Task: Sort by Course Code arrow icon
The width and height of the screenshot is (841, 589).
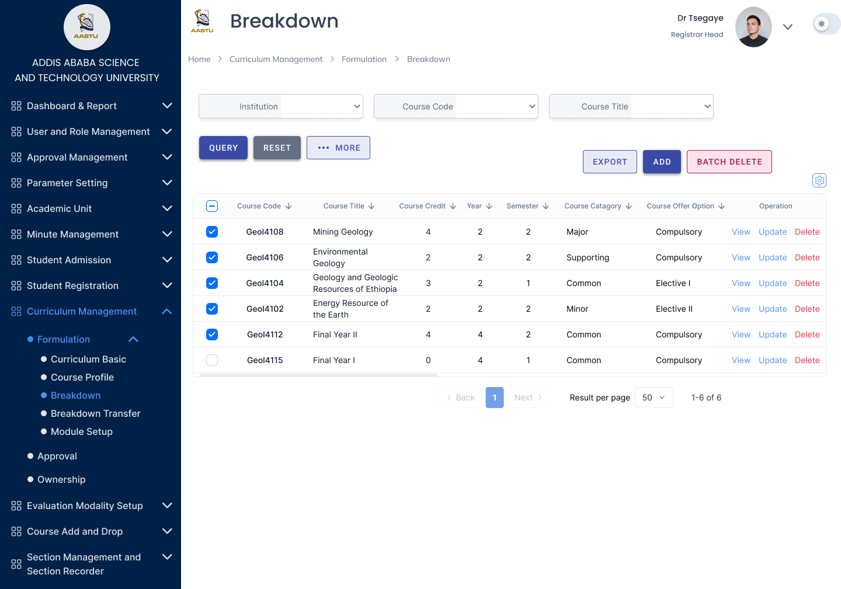Action: click(x=289, y=206)
